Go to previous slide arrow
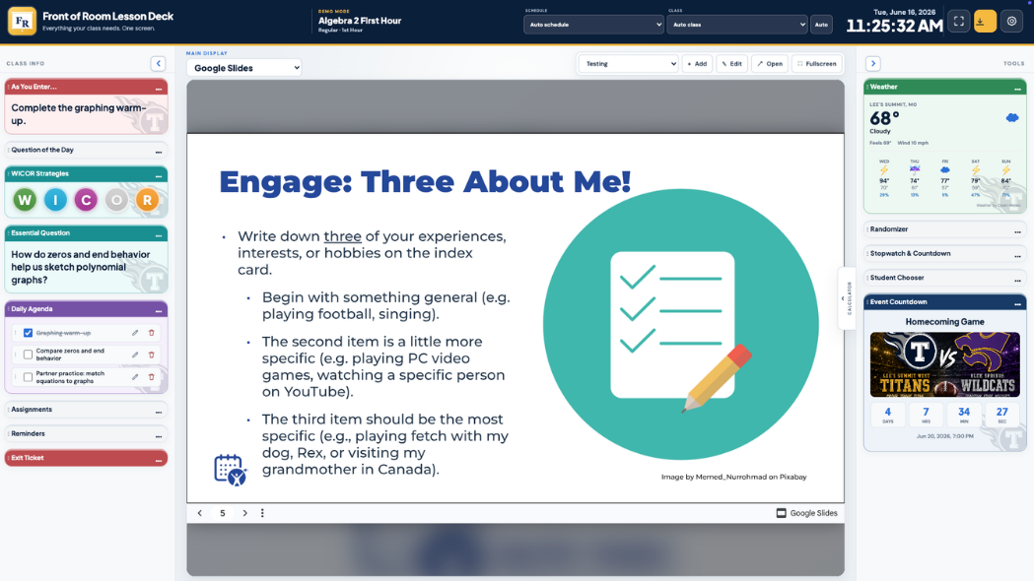1034x581 pixels. click(200, 513)
